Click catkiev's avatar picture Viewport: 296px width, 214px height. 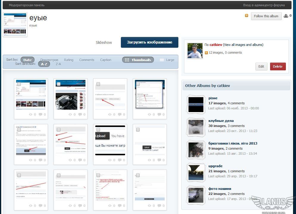tap(195, 50)
